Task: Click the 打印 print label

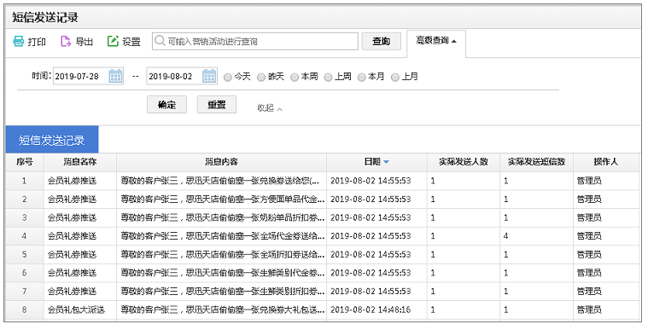Action: pos(37,42)
